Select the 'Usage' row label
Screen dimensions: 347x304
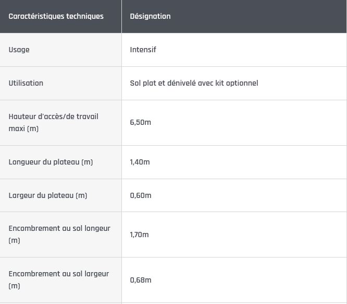coord(19,50)
